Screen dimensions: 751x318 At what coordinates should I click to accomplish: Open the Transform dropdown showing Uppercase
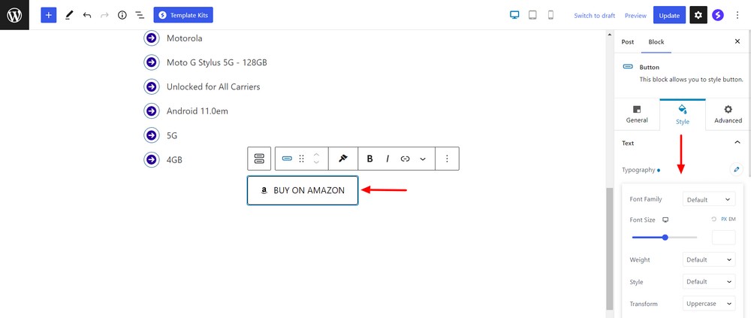(708, 304)
